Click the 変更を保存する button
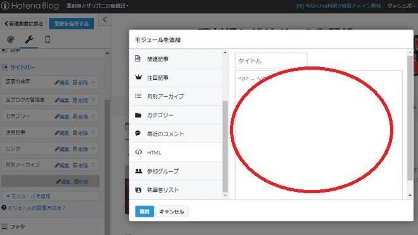Viewport: 418px width, 235px height. (x=72, y=23)
